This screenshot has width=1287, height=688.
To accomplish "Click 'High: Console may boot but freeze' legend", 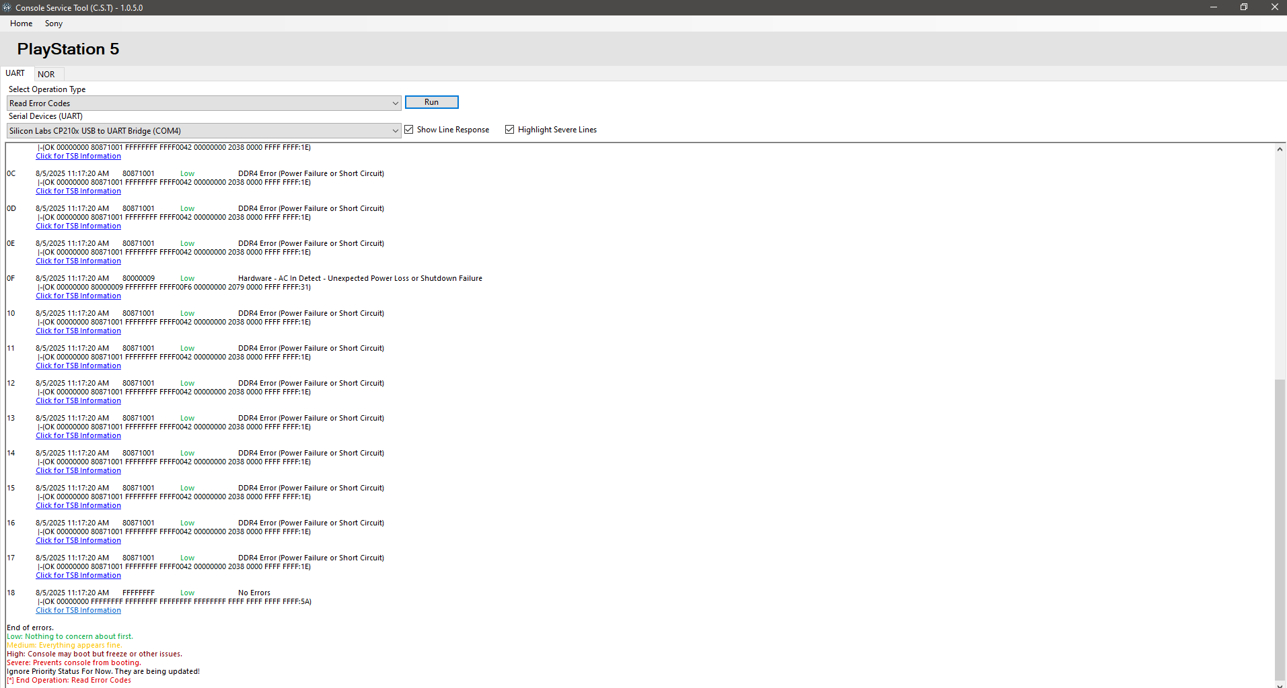I will click(94, 654).
